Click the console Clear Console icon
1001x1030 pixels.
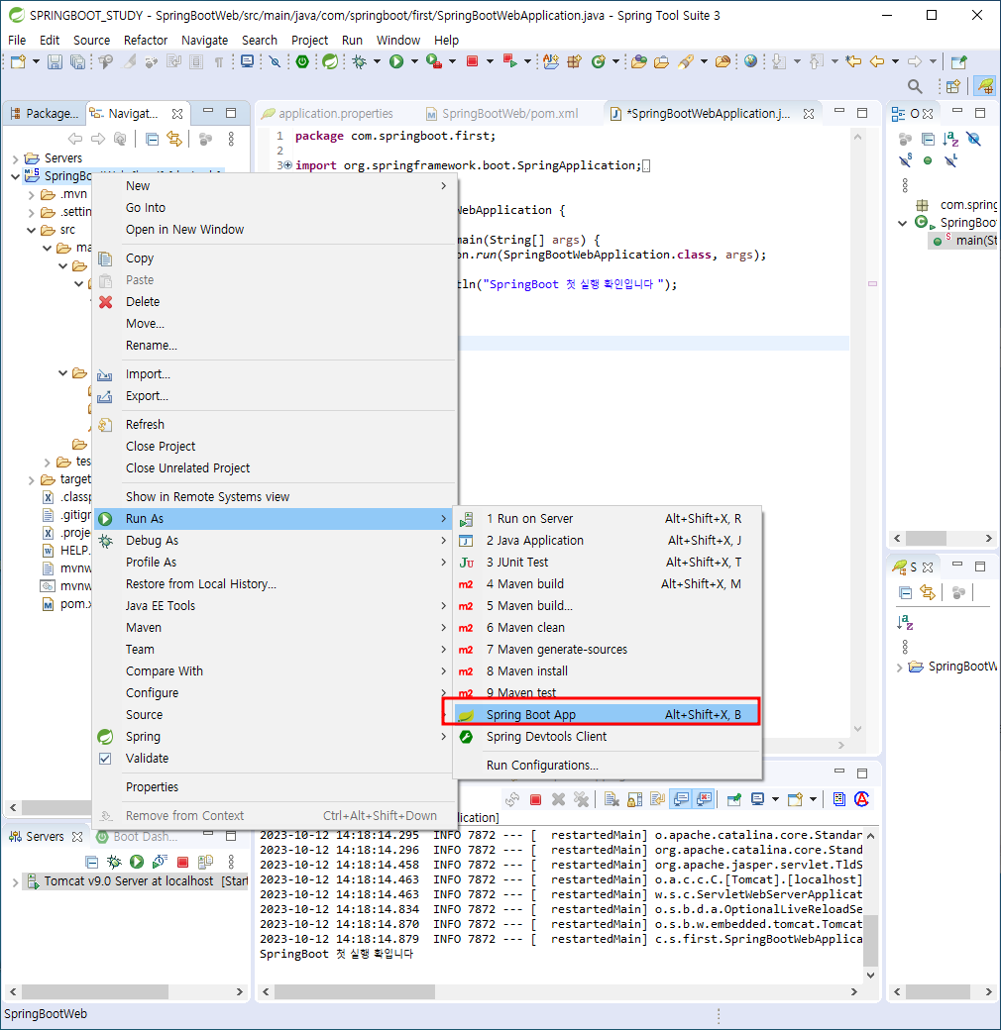click(x=612, y=799)
